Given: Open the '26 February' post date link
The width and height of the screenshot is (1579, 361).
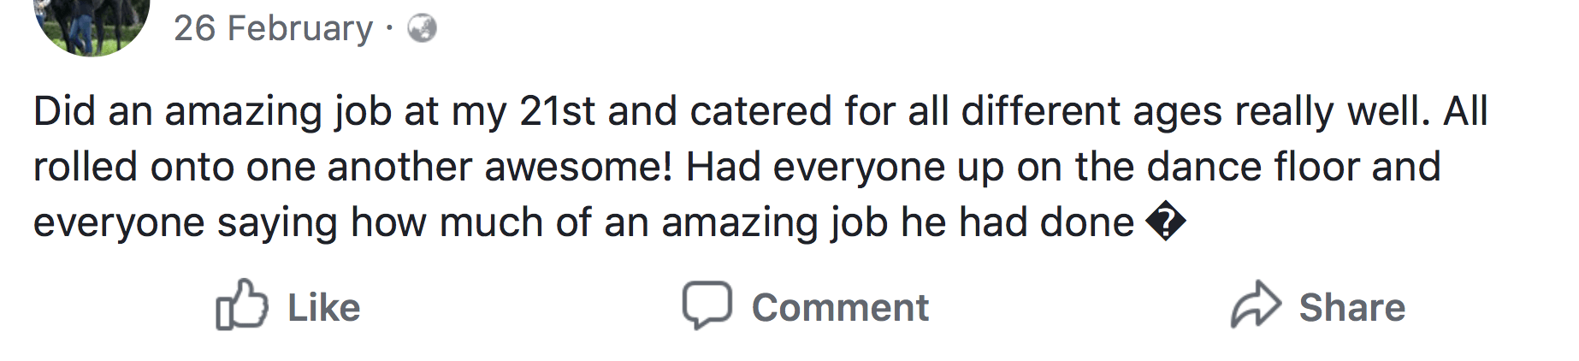Looking at the screenshot, I should [x=273, y=29].
